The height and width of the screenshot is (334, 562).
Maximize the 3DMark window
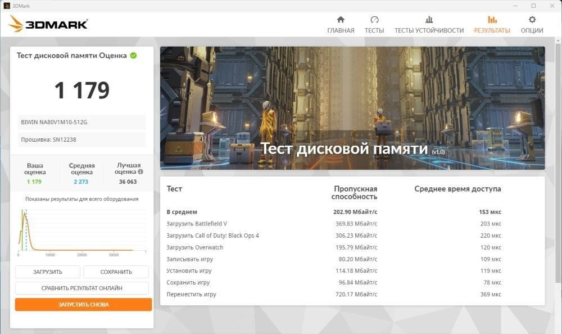click(533, 6)
